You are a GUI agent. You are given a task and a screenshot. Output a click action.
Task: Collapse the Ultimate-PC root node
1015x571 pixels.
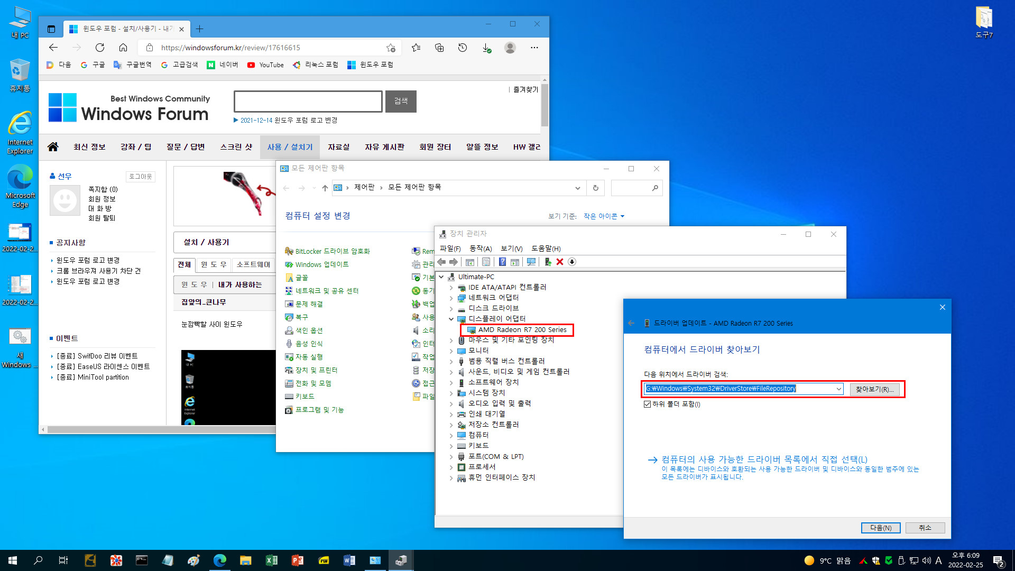[441, 277]
